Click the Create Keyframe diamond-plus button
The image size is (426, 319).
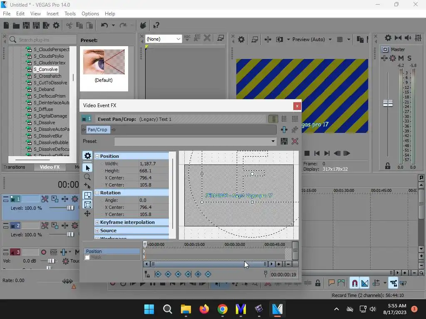(x=198, y=274)
